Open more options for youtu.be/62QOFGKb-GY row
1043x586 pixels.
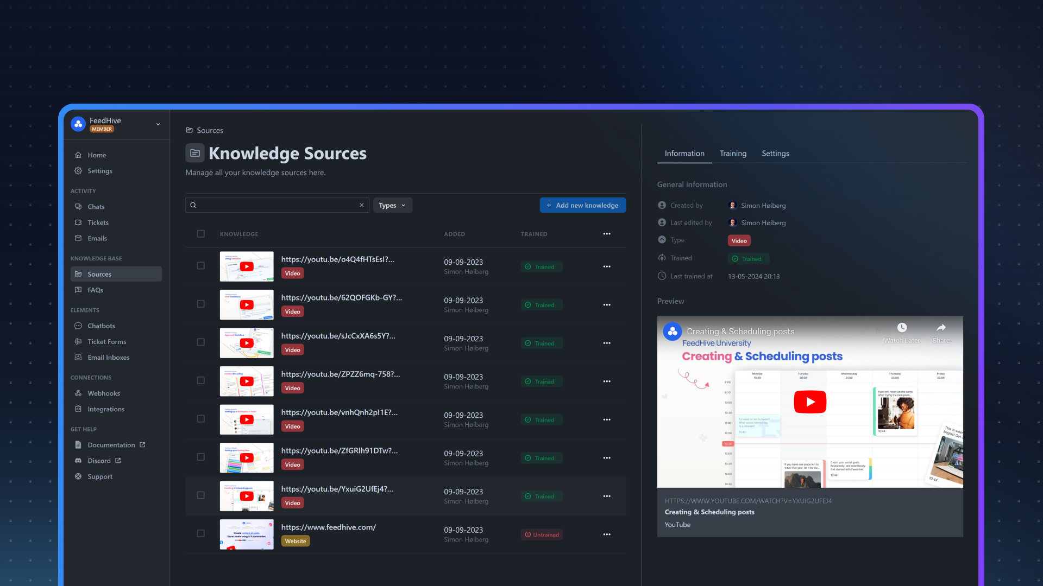[x=607, y=305]
